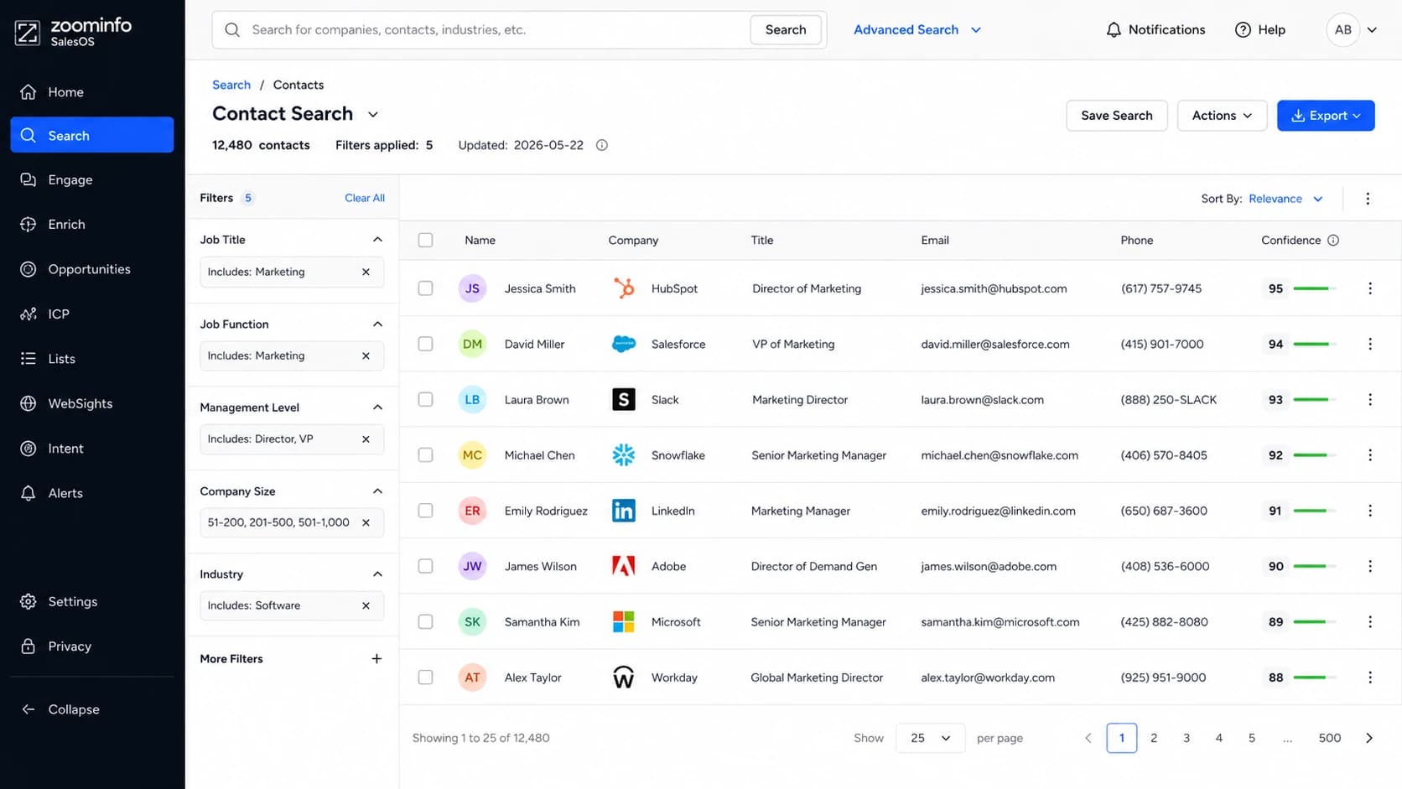This screenshot has height=789, width=1402.
Task: Remove the Company Size filter value
Action: 366,522
